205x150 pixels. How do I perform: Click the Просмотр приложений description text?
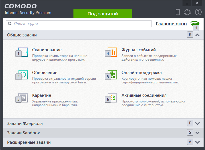(153, 103)
